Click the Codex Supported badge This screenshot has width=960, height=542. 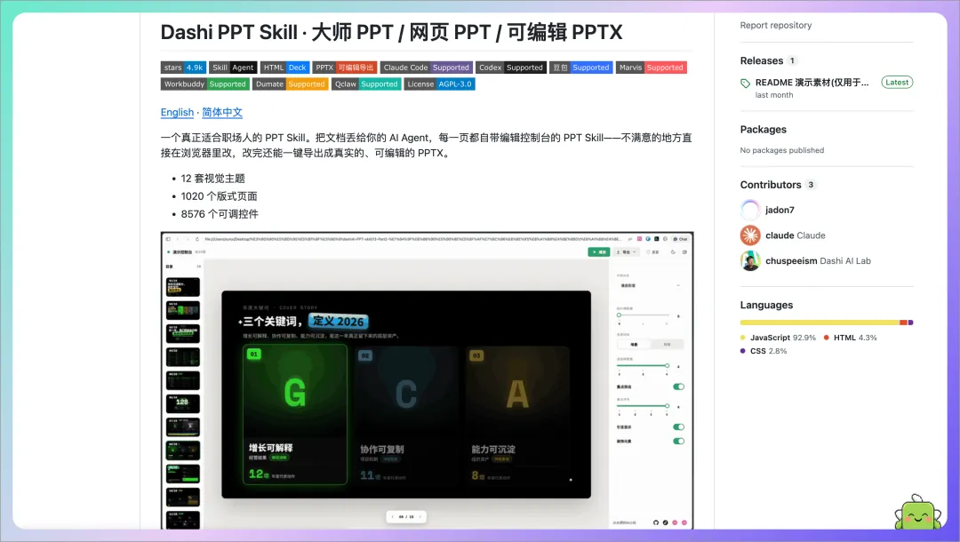point(510,68)
